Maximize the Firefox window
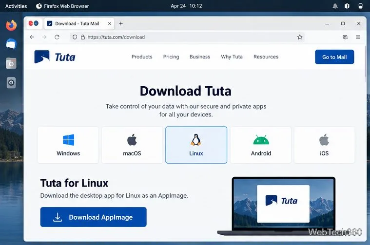370x245 pixels. click(343, 23)
